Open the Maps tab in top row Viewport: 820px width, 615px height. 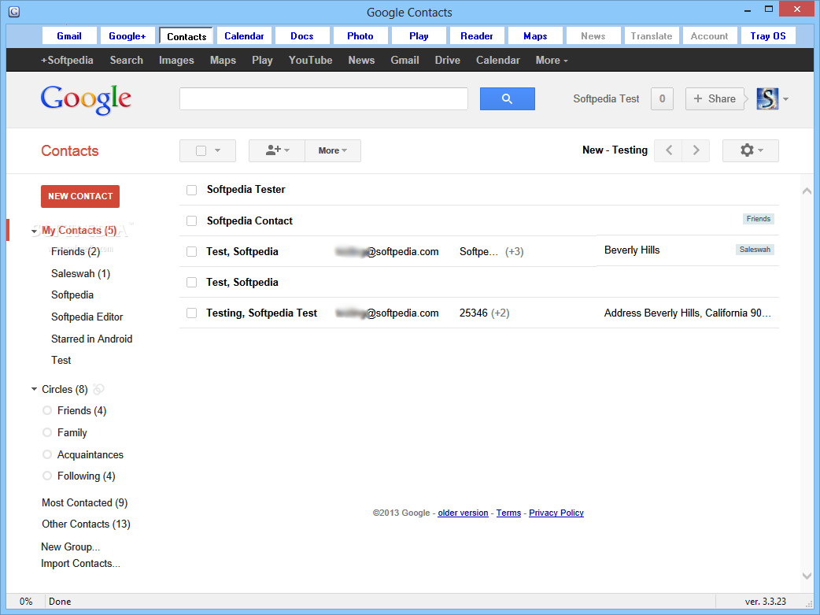click(x=535, y=36)
